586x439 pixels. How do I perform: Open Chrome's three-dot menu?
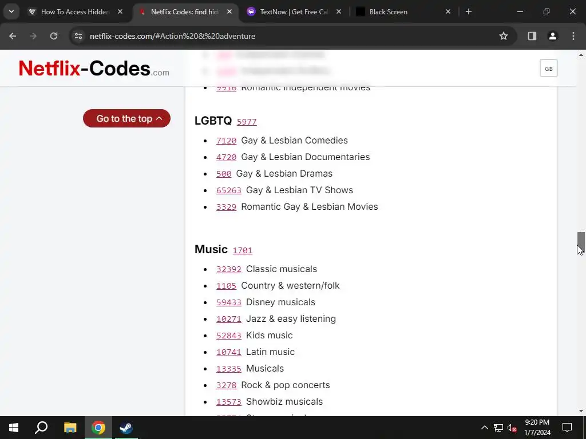click(x=573, y=36)
